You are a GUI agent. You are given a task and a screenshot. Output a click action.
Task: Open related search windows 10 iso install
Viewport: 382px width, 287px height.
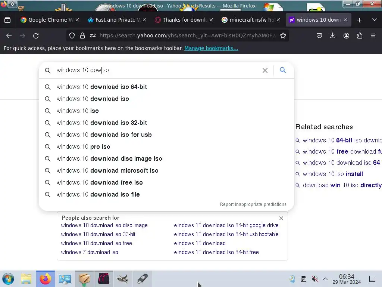[333, 174]
